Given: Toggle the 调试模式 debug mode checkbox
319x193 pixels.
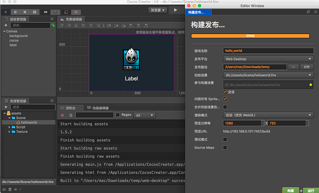Looking at the screenshot, I should click(225, 139).
